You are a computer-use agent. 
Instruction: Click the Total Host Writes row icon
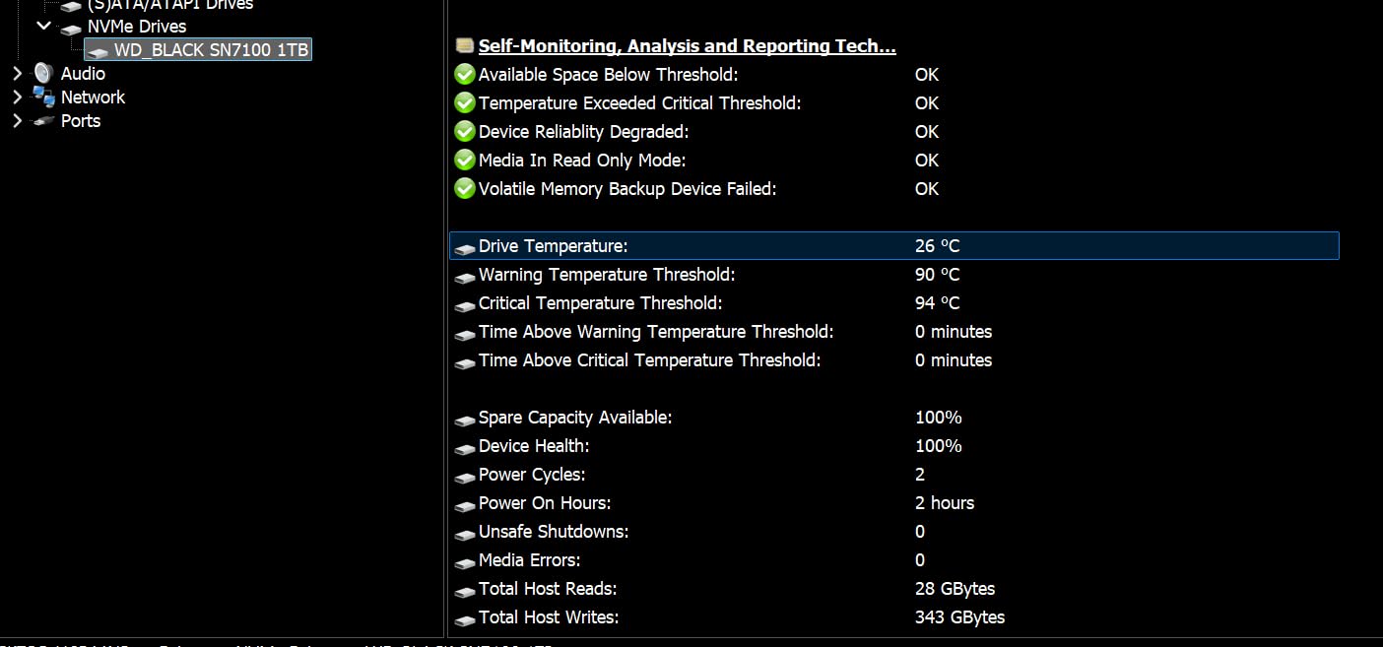click(x=465, y=619)
